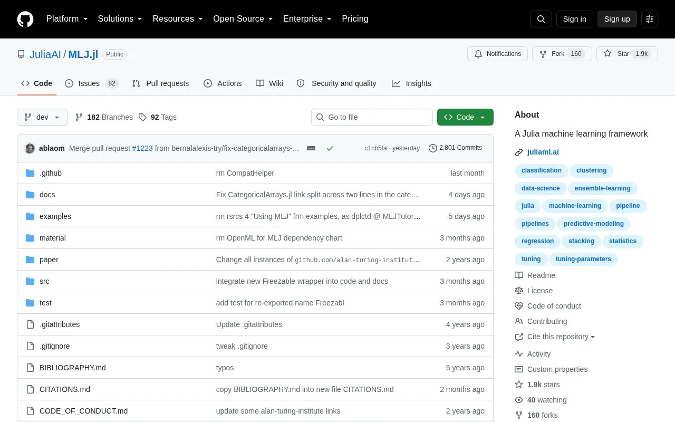Open the search magnifier button
675x422 pixels.
pos(541,19)
